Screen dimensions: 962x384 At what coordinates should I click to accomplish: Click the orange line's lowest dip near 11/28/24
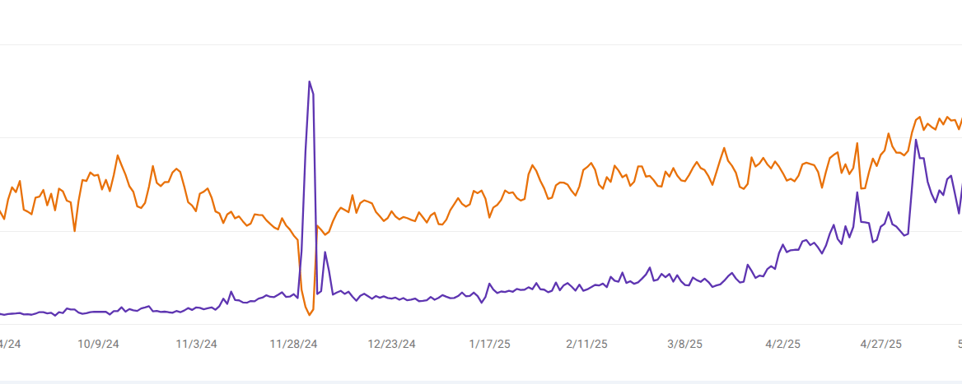pos(310,314)
